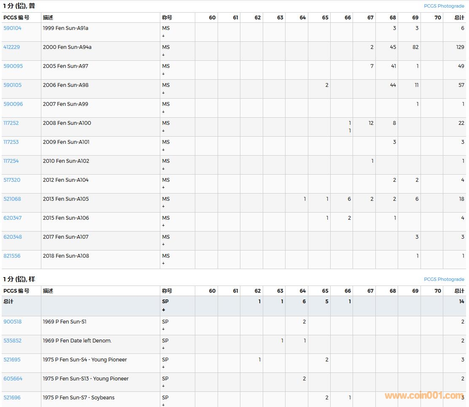This screenshot has width=469, height=407.
Task: Open PCGS Photograde for 1分 (铝), 普 table
Action: [x=444, y=6]
